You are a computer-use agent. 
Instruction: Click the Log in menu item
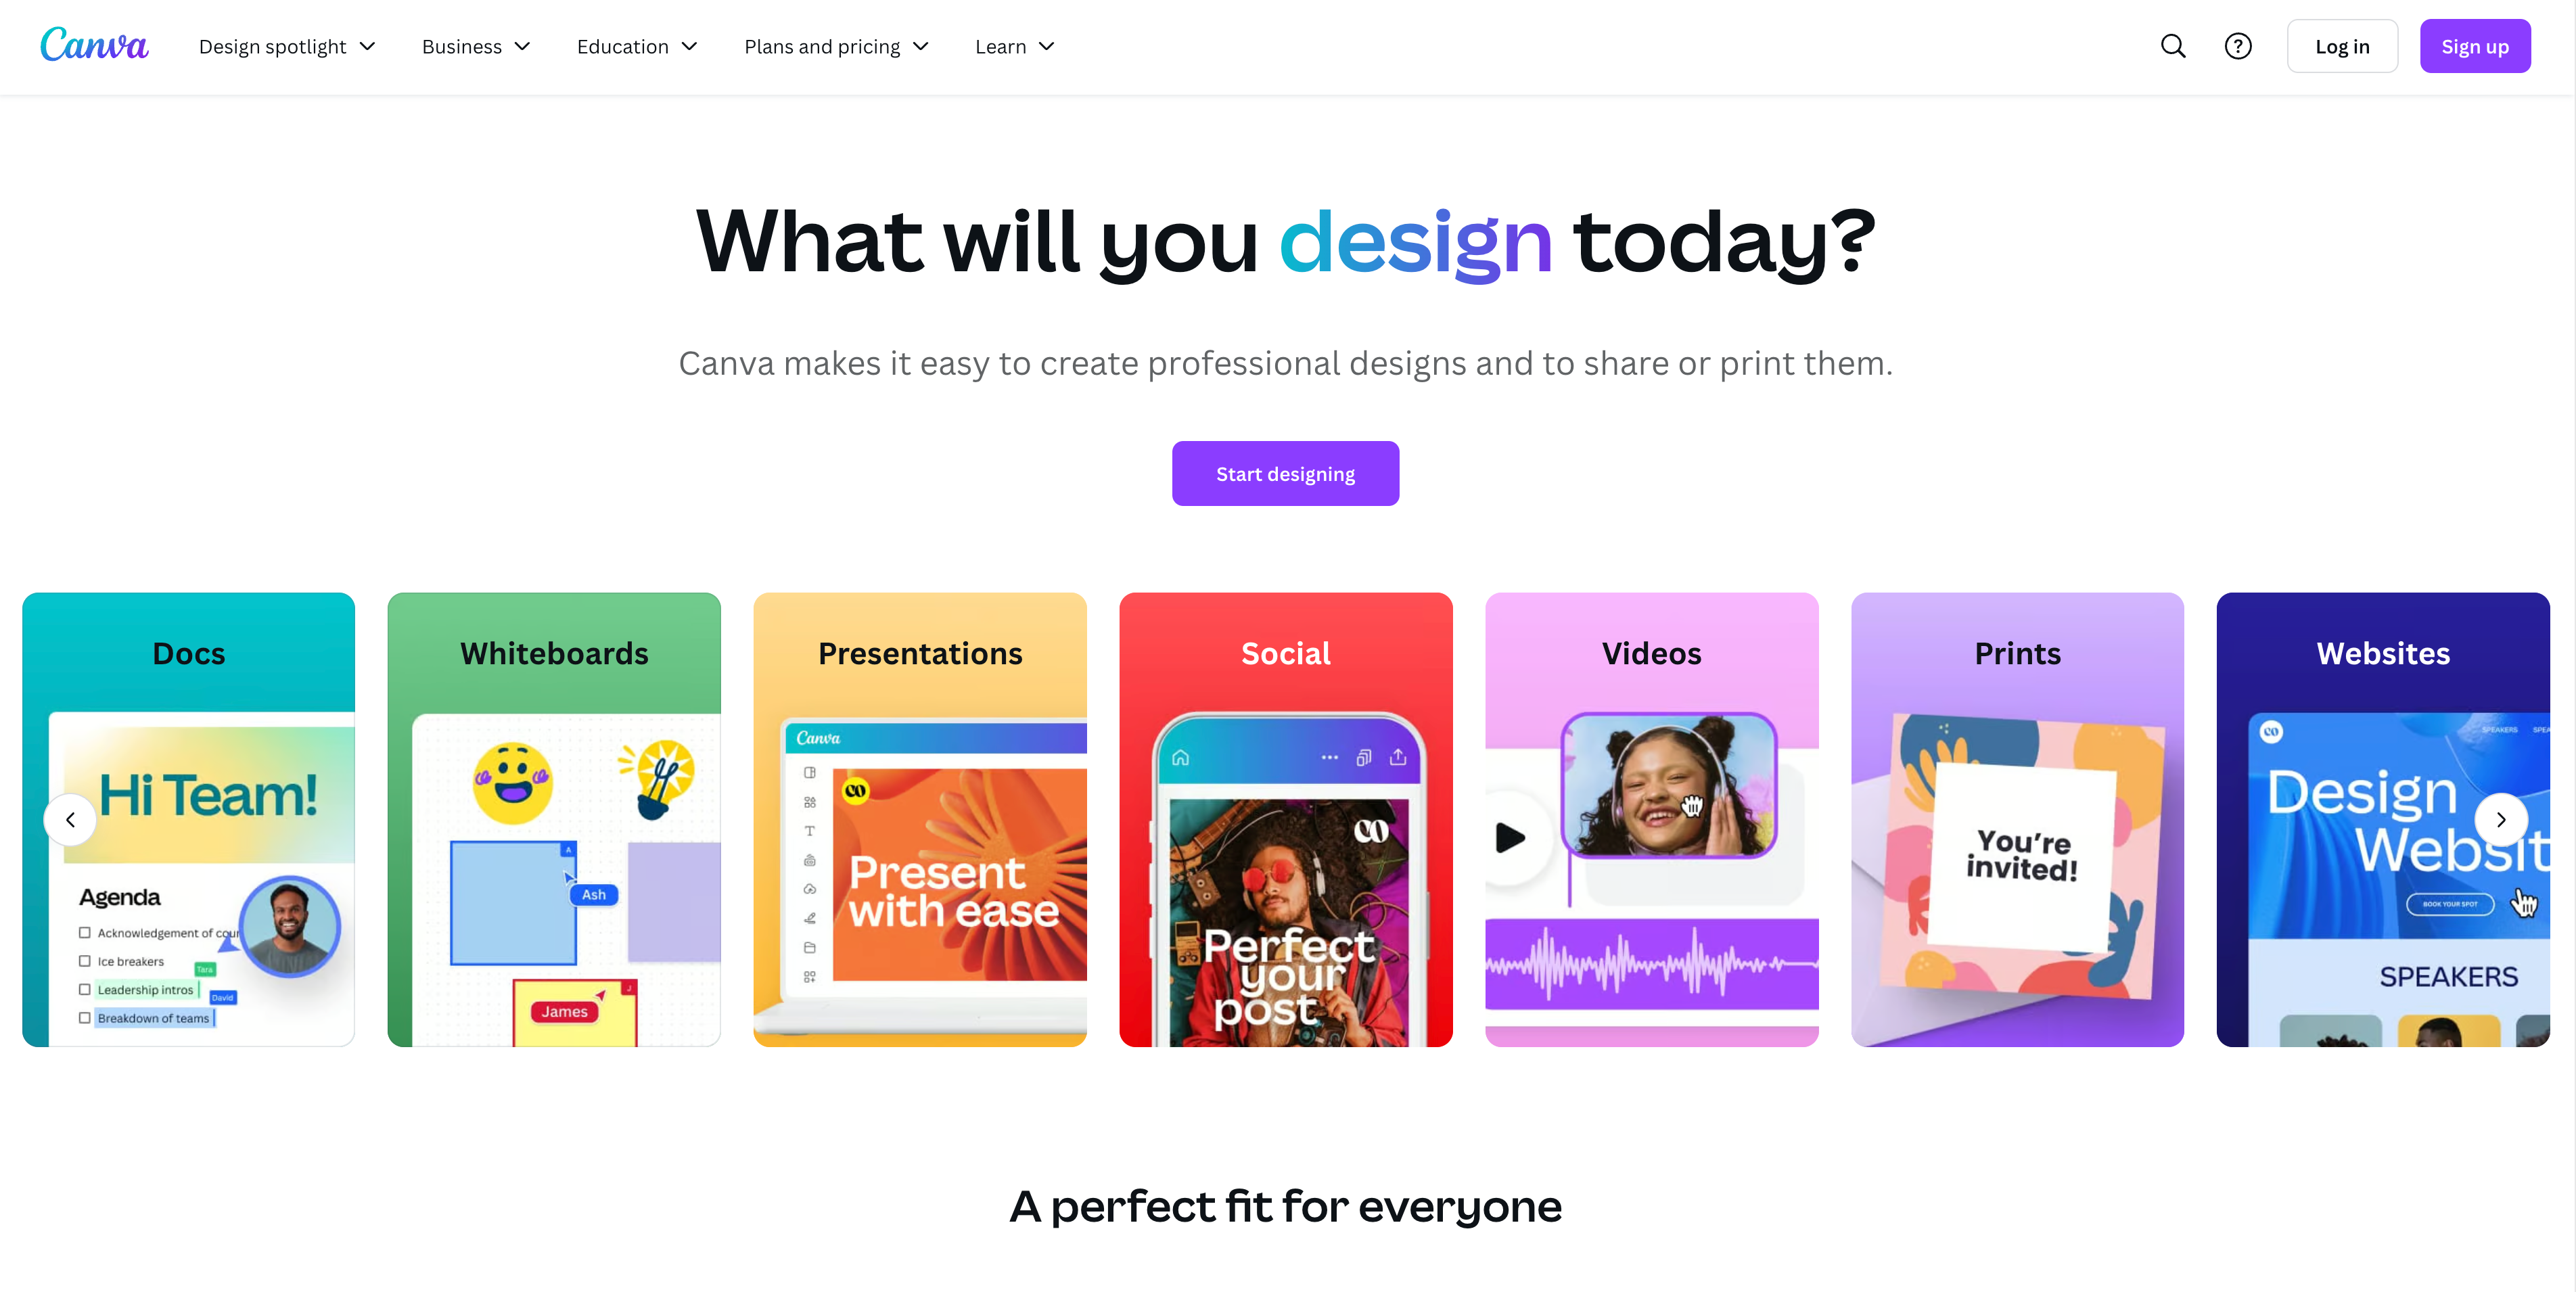(2342, 45)
